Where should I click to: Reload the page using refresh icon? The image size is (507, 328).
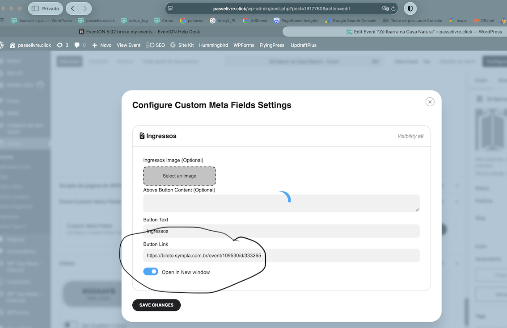point(393,8)
